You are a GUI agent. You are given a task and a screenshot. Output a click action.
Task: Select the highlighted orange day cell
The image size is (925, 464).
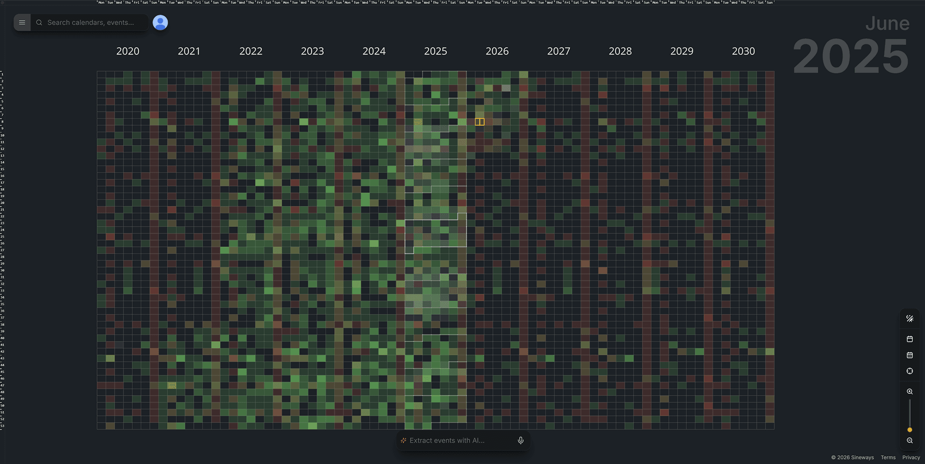point(480,121)
